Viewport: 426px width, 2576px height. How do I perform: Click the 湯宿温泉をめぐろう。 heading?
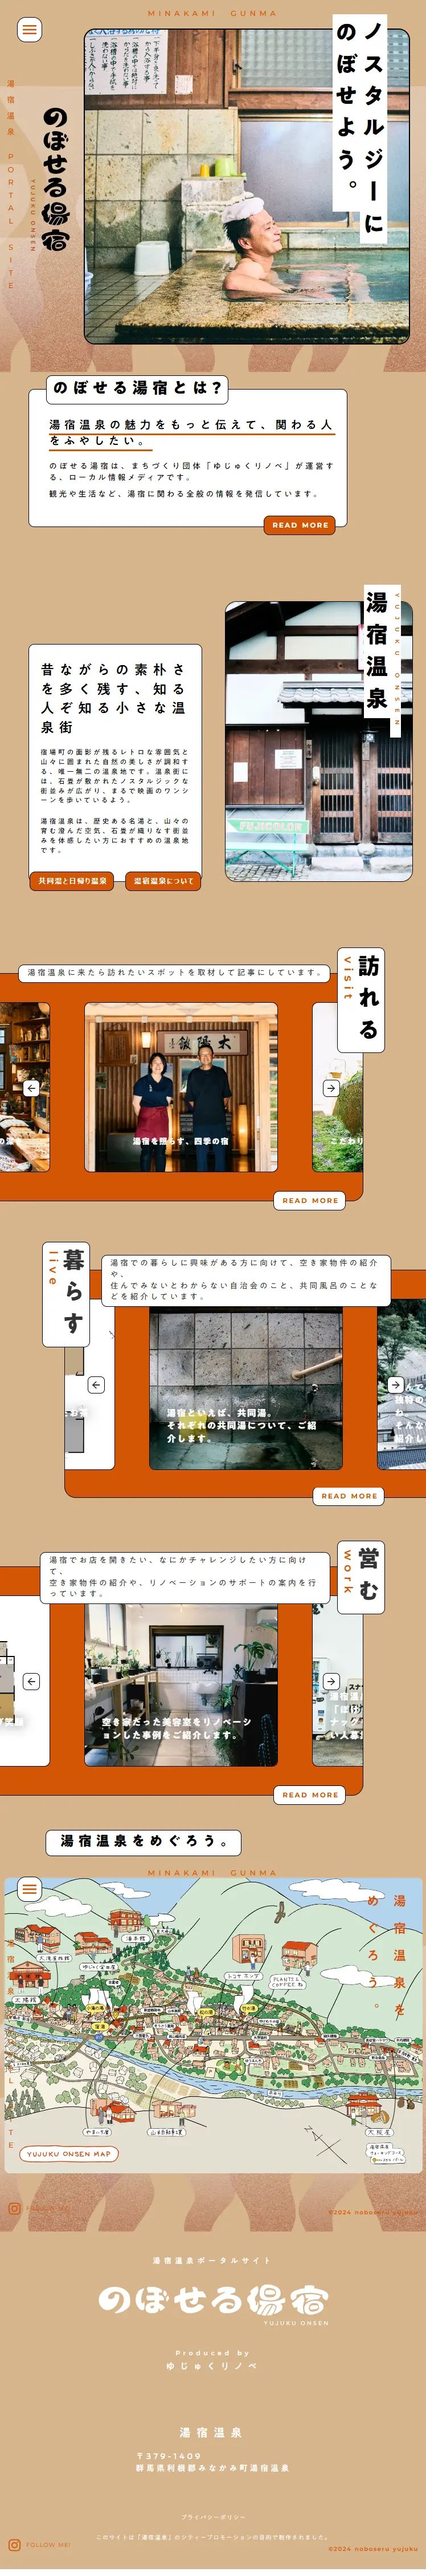(x=144, y=1841)
